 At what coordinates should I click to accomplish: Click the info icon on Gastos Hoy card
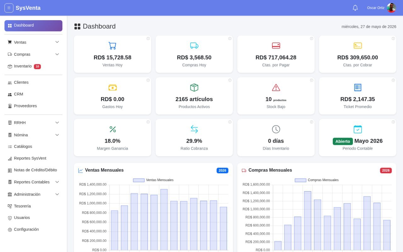pos(148,80)
